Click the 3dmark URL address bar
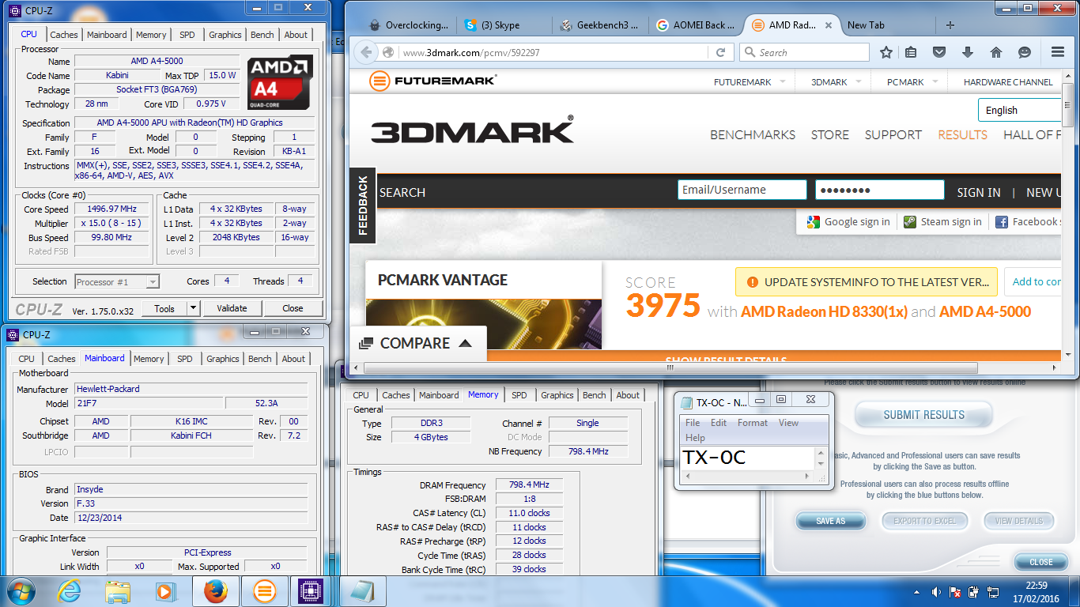The width and height of the screenshot is (1080, 607). click(553, 53)
